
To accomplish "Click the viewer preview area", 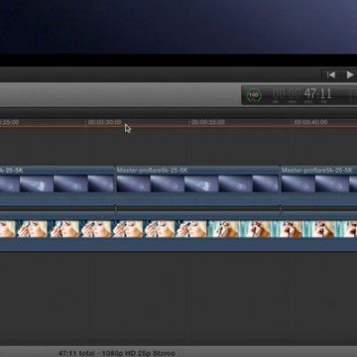I will click(178, 27).
